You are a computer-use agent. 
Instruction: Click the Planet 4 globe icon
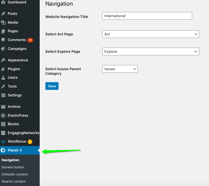[3, 150]
